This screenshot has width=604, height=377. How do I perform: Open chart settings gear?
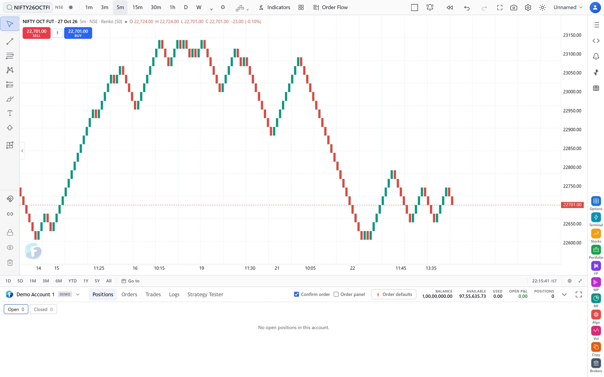pyautogui.click(x=528, y=8)
